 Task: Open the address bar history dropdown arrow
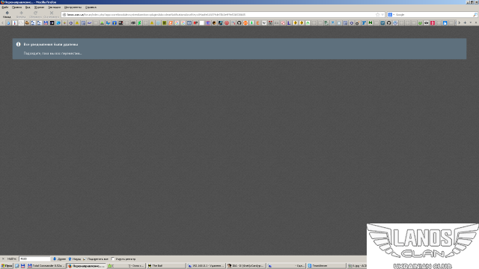(382, 15)
